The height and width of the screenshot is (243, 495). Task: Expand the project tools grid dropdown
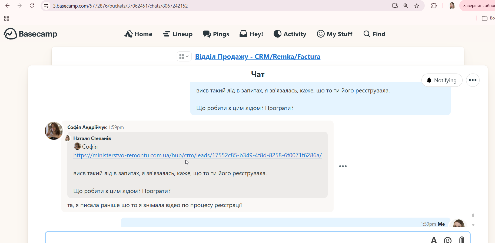(x=184, y=56)
